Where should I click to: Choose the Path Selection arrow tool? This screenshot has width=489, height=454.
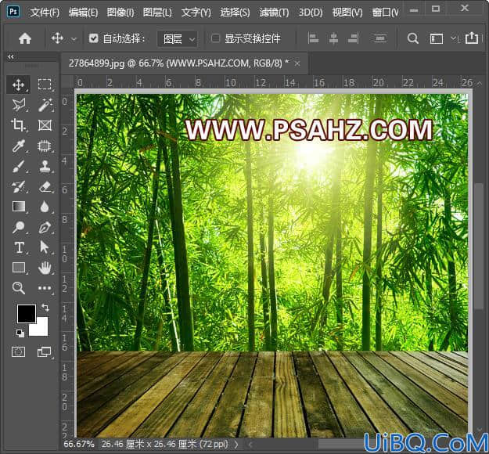45,247
